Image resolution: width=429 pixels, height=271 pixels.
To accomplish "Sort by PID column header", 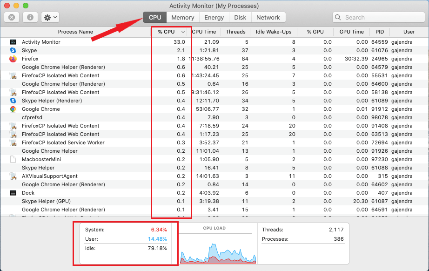I will click(380, 32).
